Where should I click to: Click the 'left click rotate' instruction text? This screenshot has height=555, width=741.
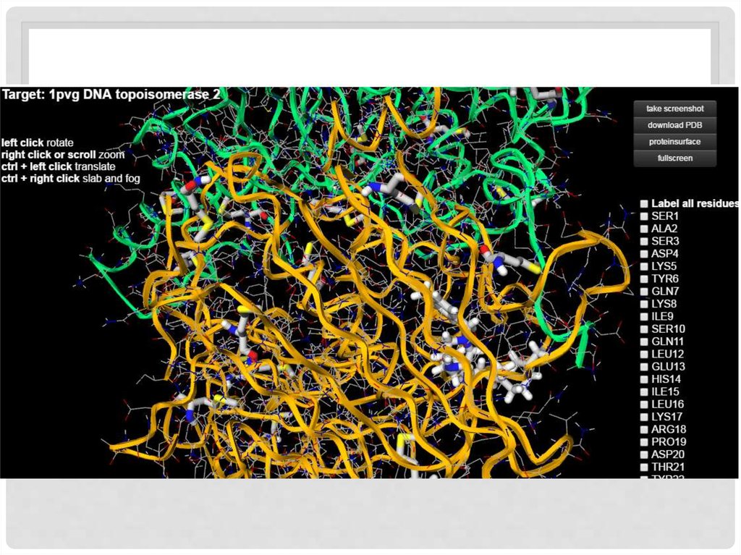click(38, 143)
